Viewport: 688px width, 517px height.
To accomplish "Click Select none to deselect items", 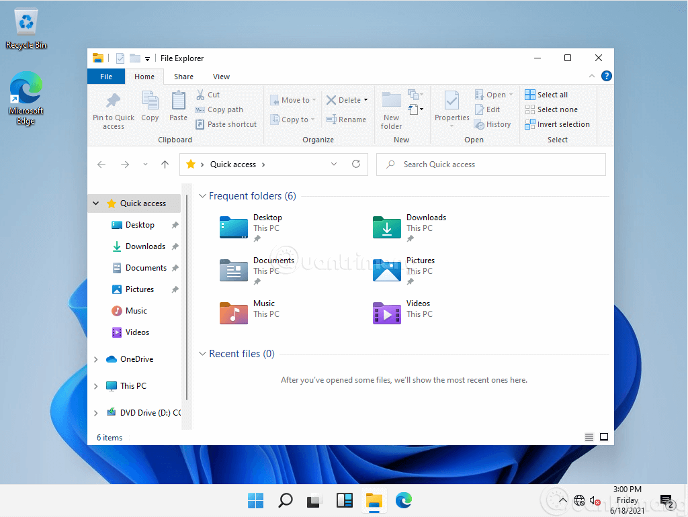I will click(552, 109).
